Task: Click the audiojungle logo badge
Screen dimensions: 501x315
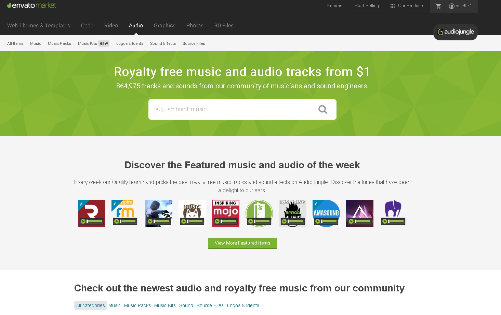Action: coord(456,32)
